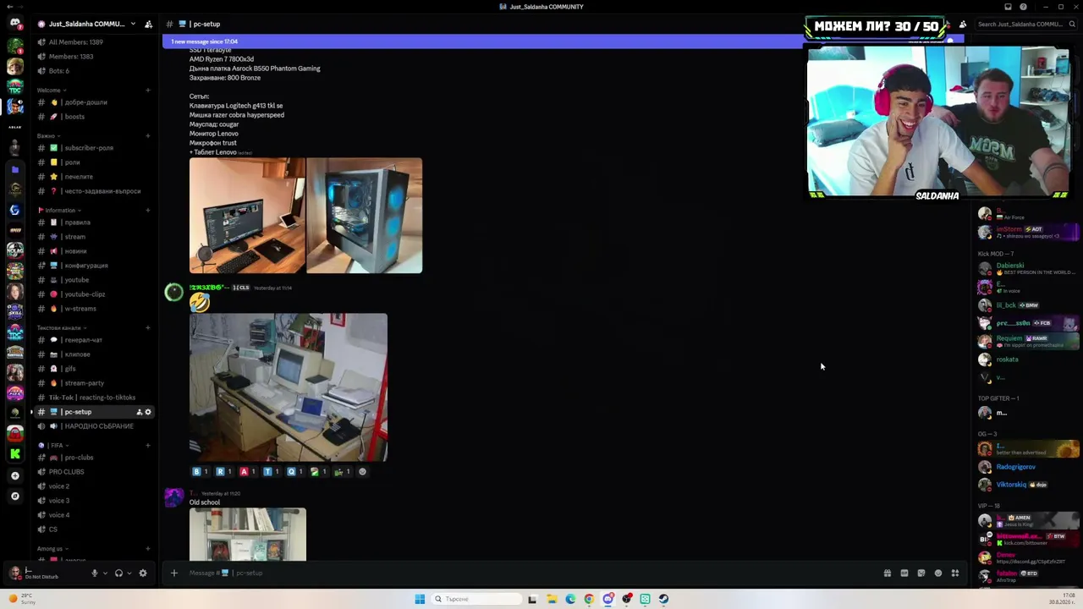Open the правила channel
Viewport: 1083px width, 609px height.
click(93, 222)
